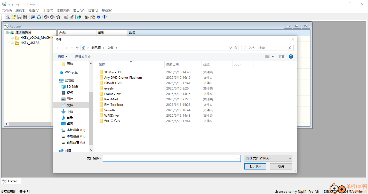Screen dimensions: 368x194
Task: Click the 新建文件夹 button
Action: 83,56
